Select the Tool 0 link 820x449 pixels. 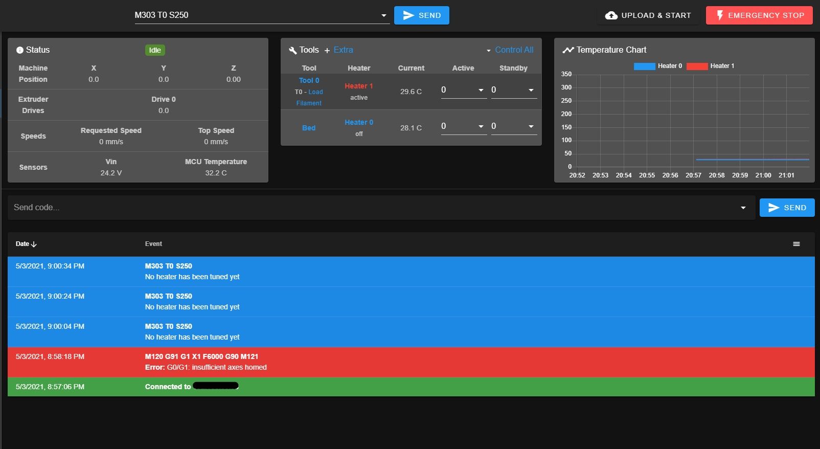(309, 80)
